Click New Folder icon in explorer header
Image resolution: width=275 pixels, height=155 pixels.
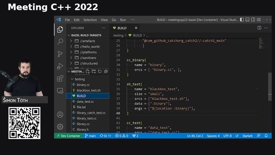(x=94, y=71)
